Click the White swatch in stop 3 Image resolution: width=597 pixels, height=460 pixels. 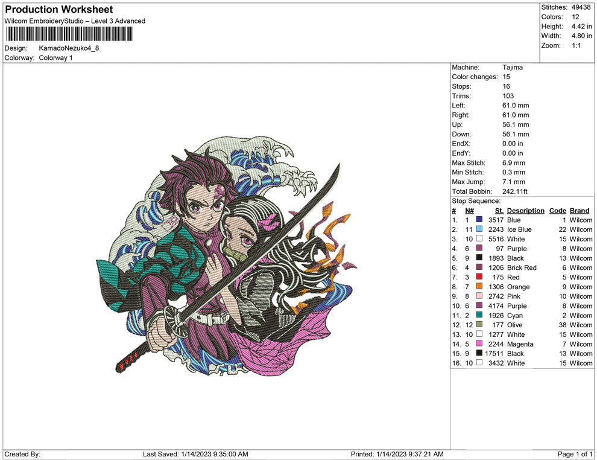[479, 238]
